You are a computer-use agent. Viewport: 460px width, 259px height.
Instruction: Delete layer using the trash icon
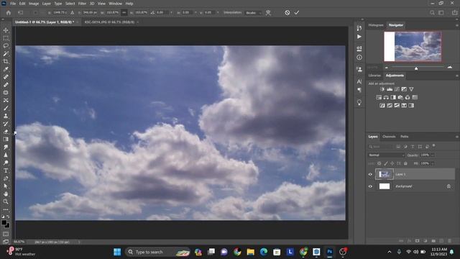(449, 241)
